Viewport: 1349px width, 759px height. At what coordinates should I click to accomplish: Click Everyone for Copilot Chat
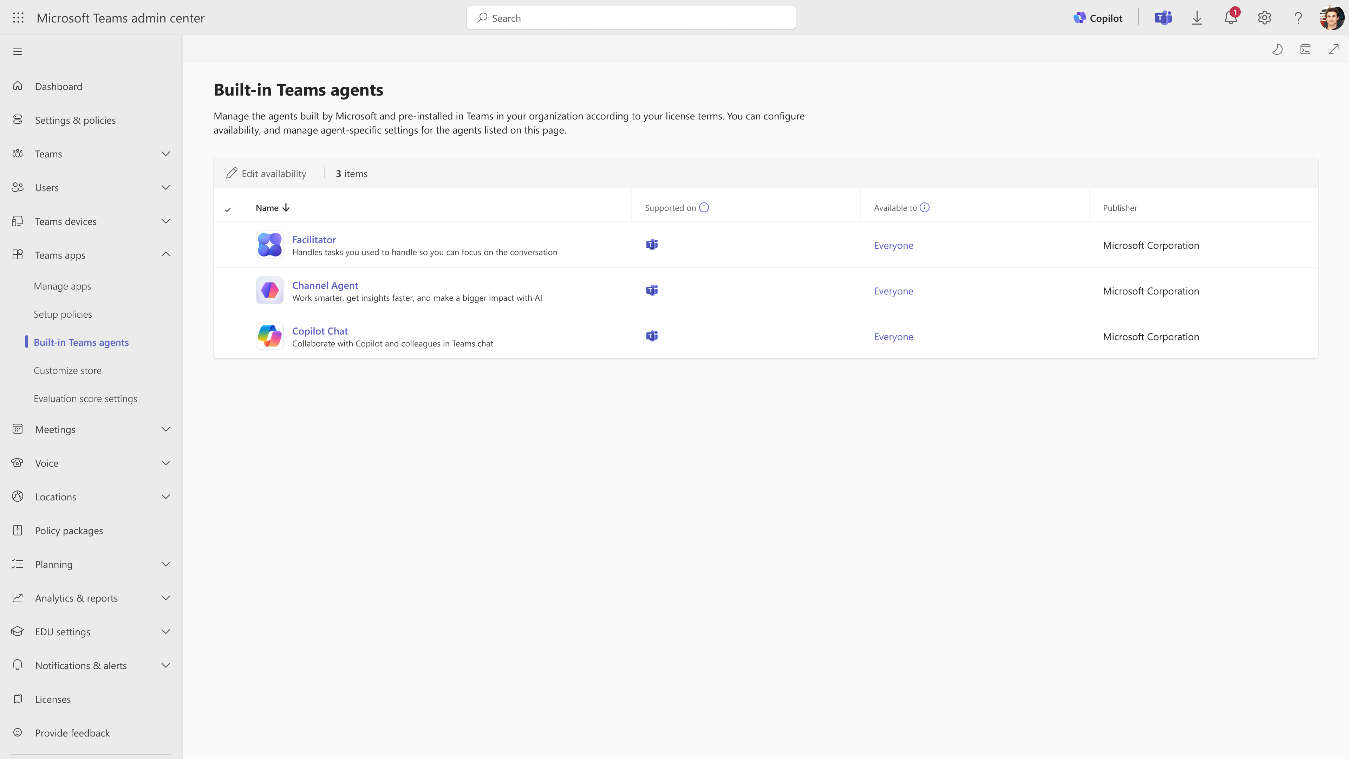pos(893,337)
